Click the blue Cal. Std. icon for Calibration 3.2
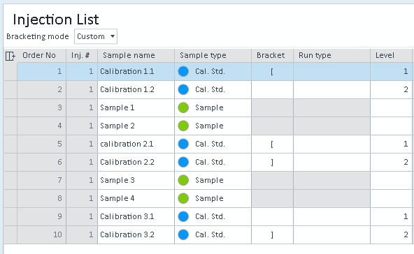414x254 pixels. (183, 234)
